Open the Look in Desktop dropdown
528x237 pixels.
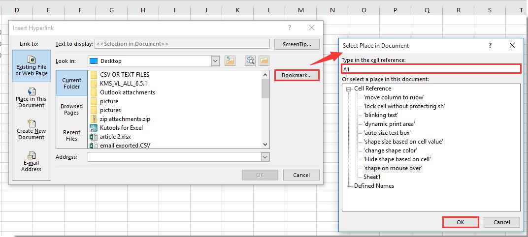pos(216,61)
